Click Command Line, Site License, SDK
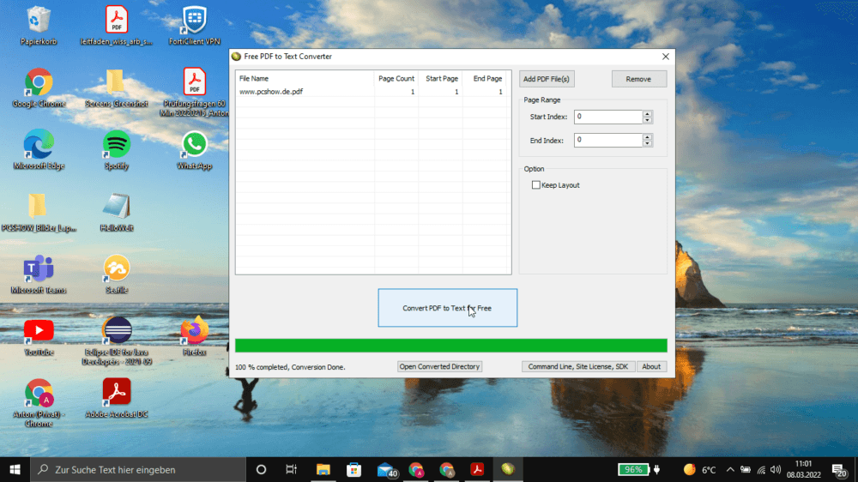This screenshot has height=482, width=858. [577, 366]
